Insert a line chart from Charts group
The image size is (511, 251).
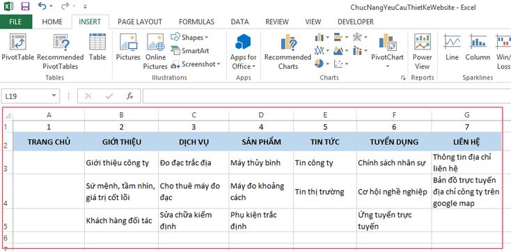point(320,51)
